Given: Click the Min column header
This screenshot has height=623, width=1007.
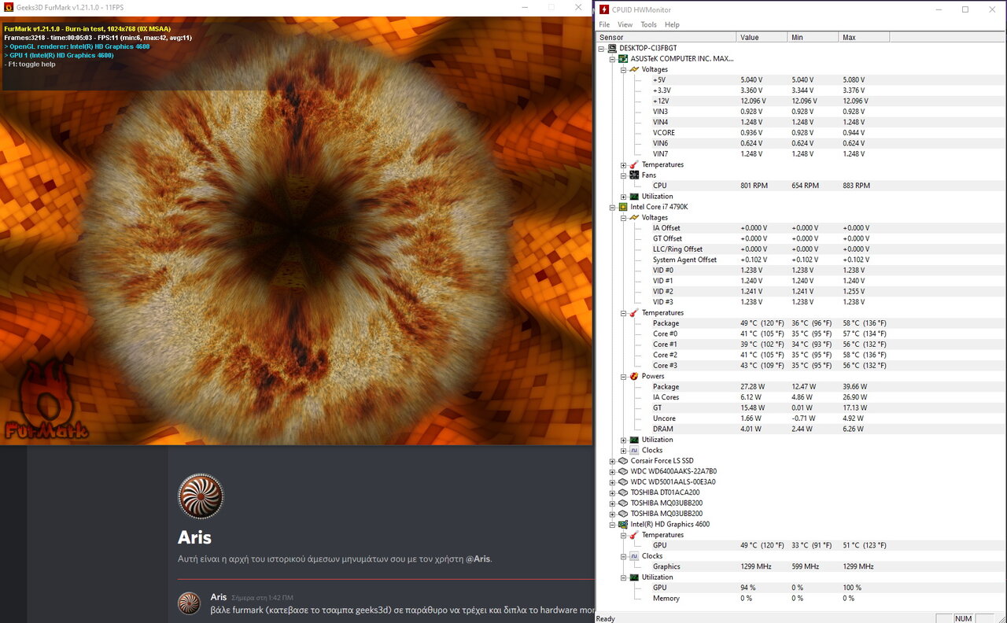Looking at the screenshot, I should point(813,37).
